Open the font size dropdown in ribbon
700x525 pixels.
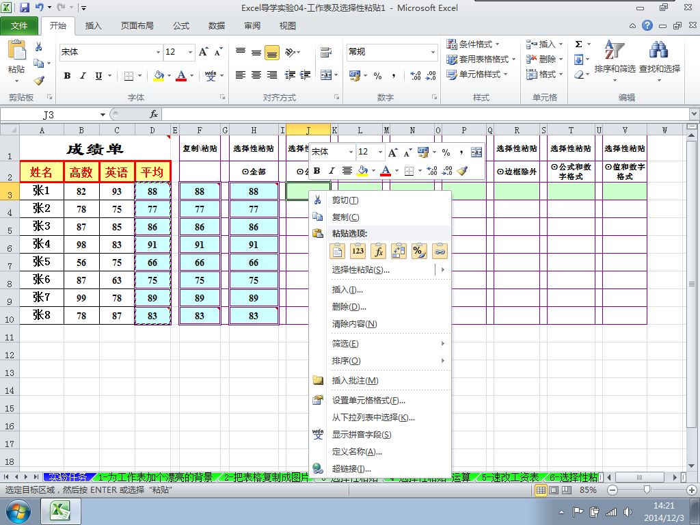[x=190, y=52]
